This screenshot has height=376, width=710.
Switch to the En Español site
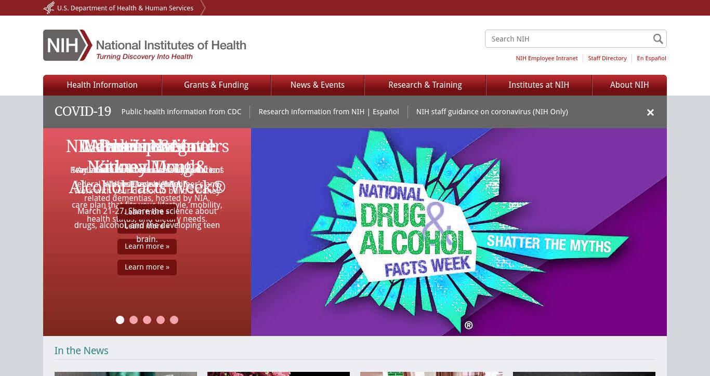coord(652,58)
